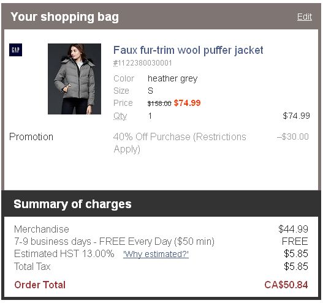
Task: Click the Qty label abbreviation
Action: (x=120, y=116)
